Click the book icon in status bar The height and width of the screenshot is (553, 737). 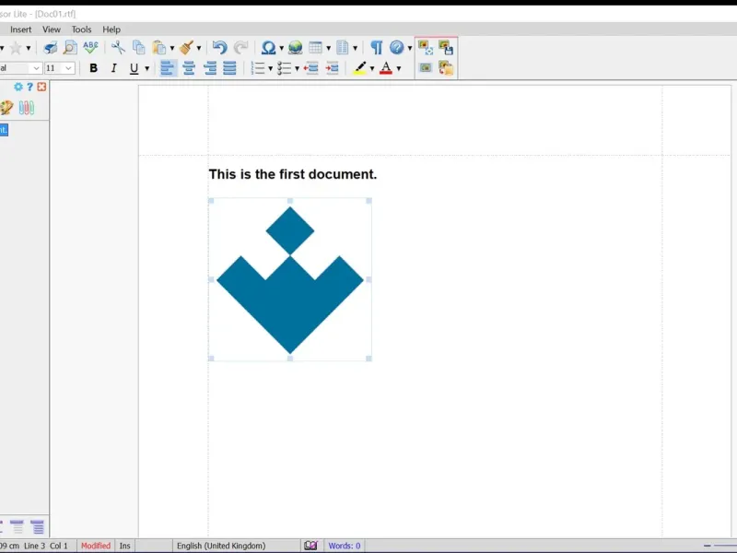(310, 546)
